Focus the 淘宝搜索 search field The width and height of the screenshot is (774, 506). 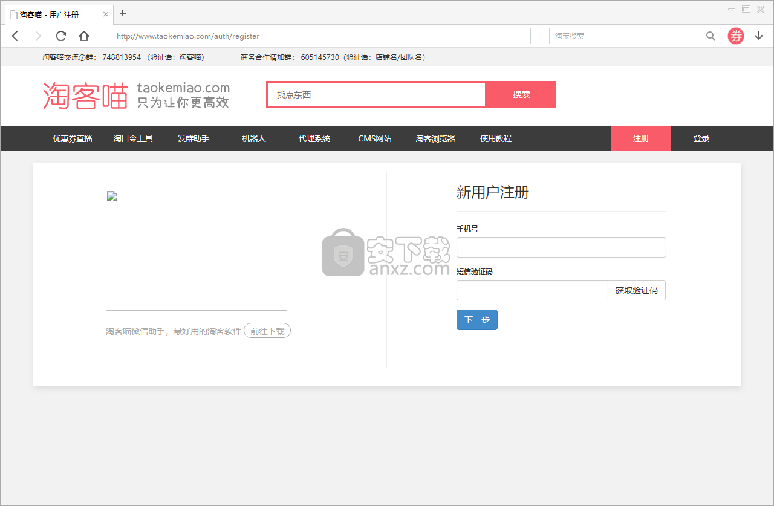(x=627, y=36)
